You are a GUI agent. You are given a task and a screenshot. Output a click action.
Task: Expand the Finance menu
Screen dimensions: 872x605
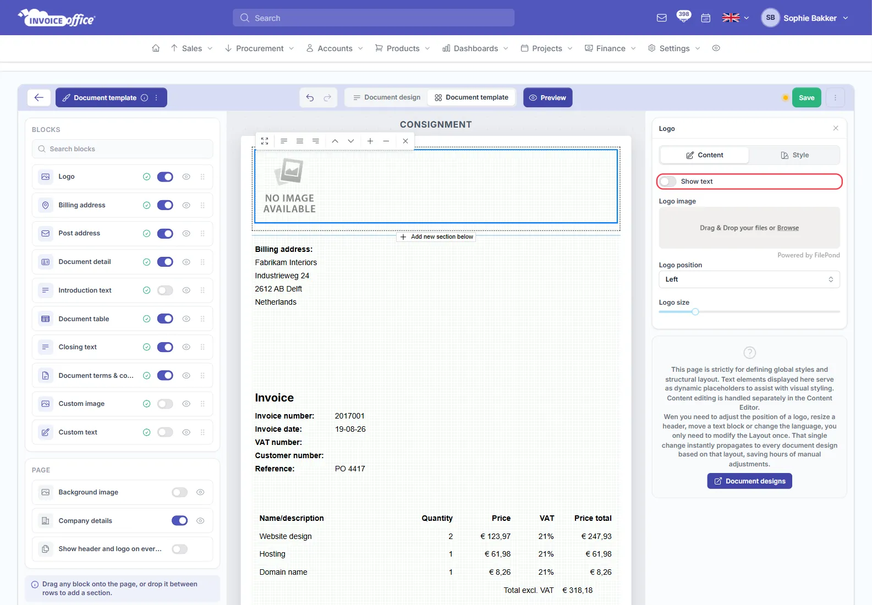[611, 48]
